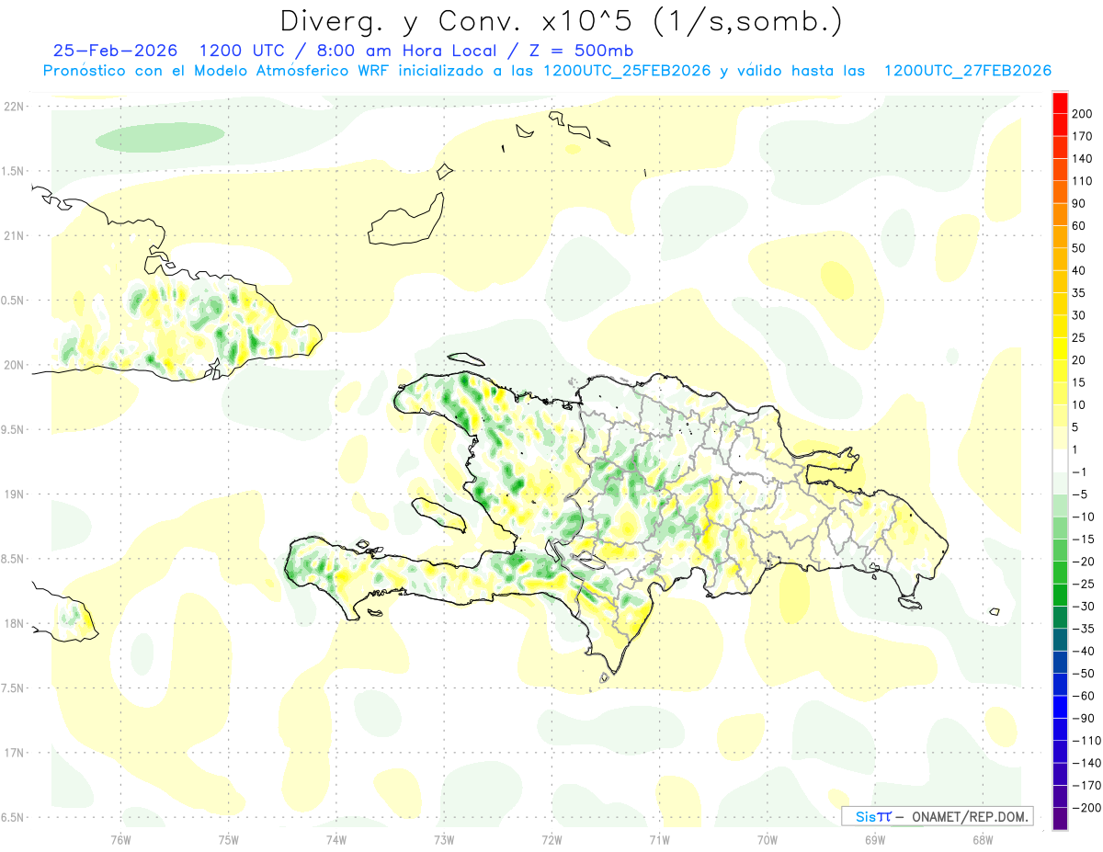This screenshot has width=1103, height=852.
Task: Click the '-30' color bar value
Action: [1085, 607]
